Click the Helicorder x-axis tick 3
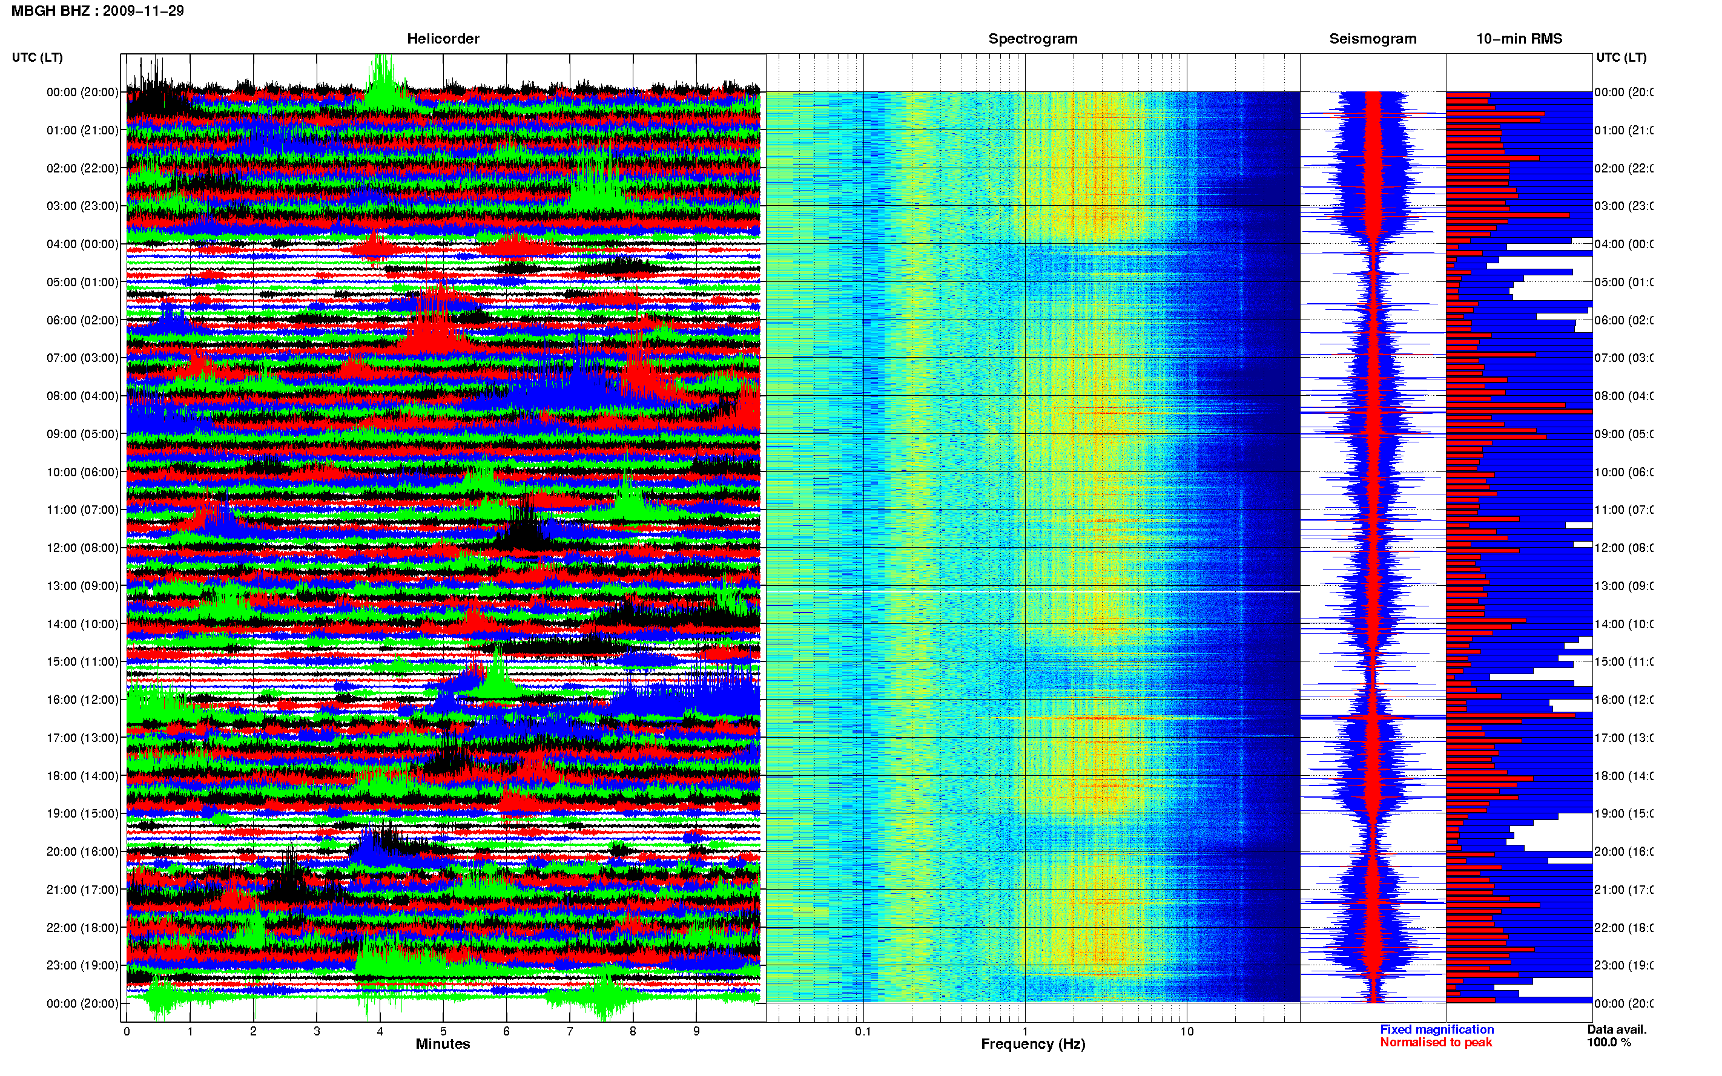Image resolution: width=1722 pixels, height=1076 pixels. pyautogui.click(x=317, y=1031)
